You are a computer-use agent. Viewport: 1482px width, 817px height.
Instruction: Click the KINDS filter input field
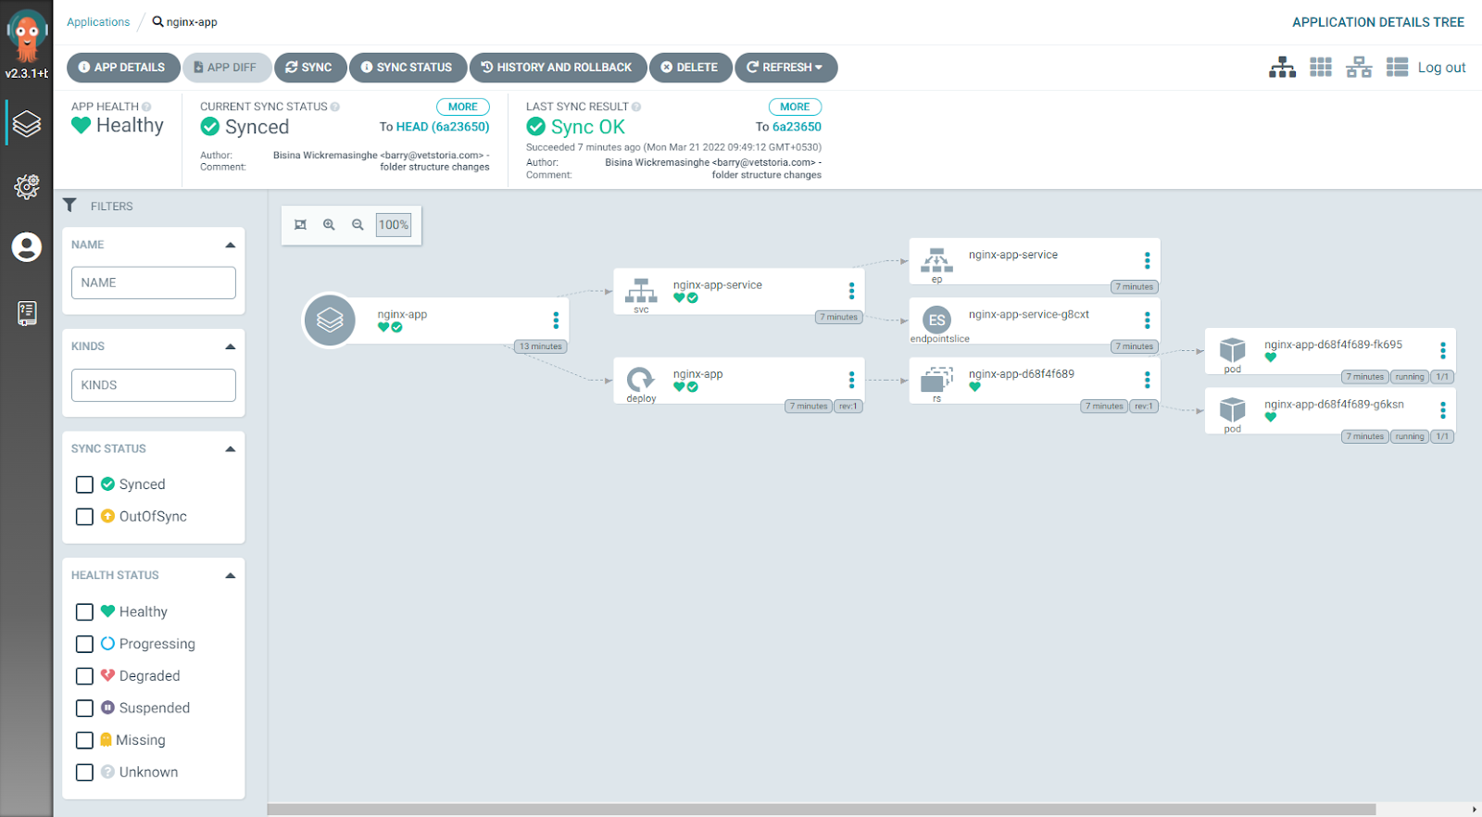154,385
